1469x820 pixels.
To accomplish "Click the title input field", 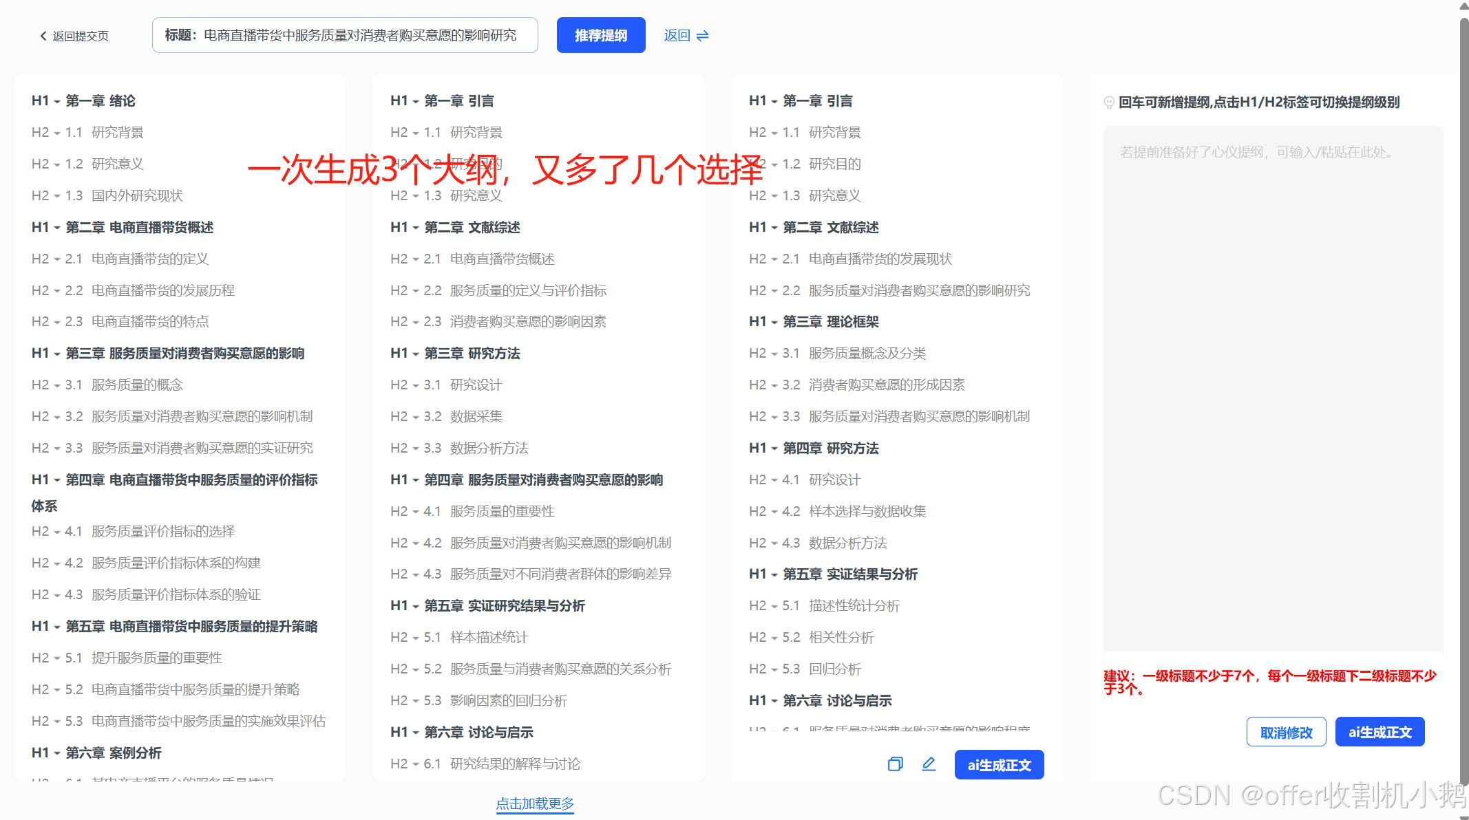I will [344, 35].
